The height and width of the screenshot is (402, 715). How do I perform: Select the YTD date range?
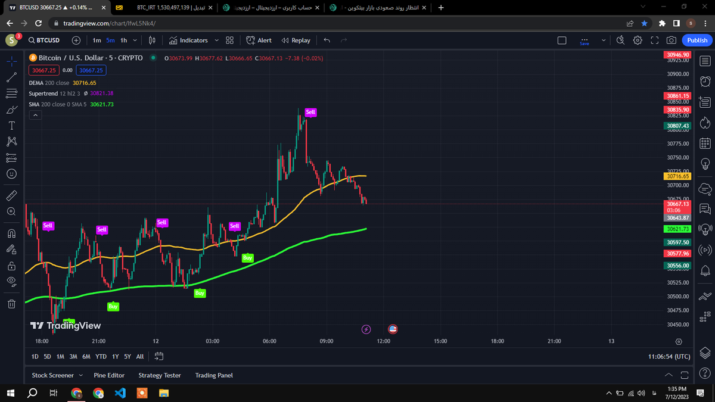tap(101, 356)
